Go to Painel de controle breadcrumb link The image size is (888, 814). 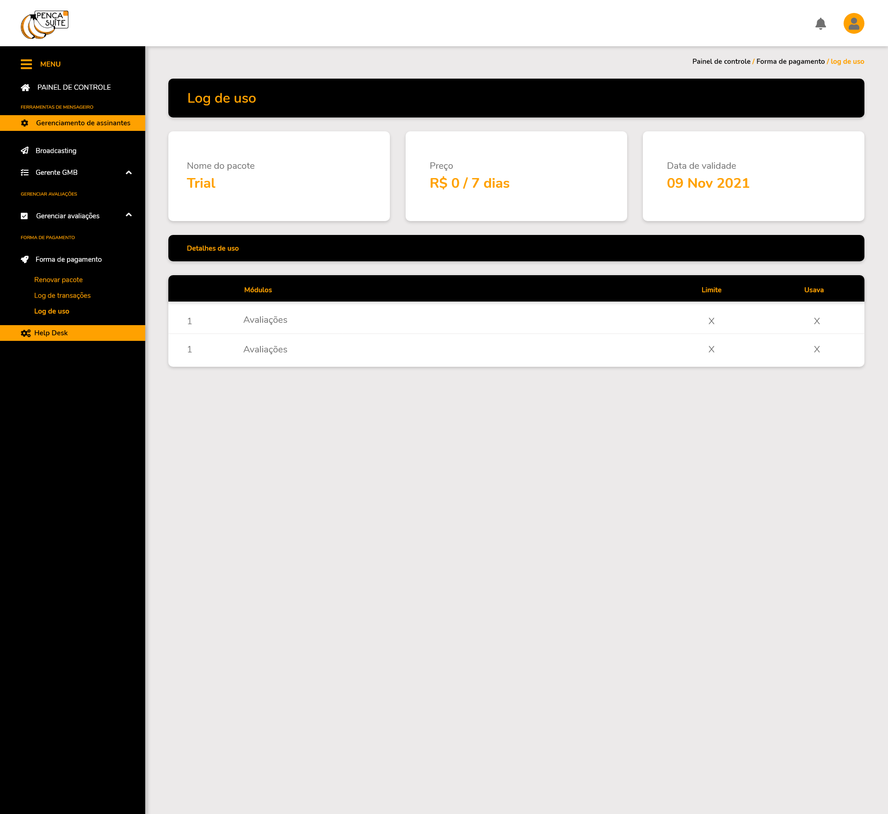click(721, 62)
